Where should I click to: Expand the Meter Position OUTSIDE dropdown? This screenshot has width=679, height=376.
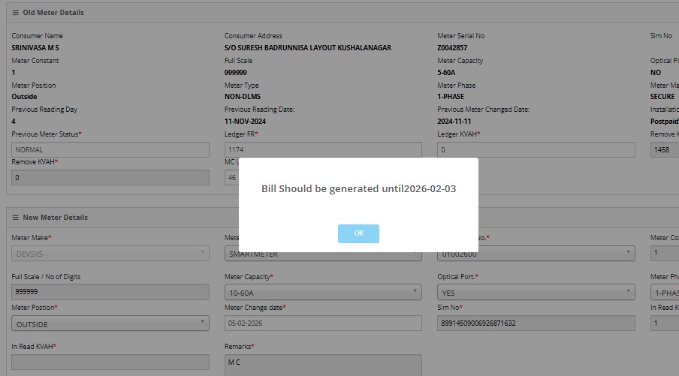pyautogui.click(x=110, y=323)
